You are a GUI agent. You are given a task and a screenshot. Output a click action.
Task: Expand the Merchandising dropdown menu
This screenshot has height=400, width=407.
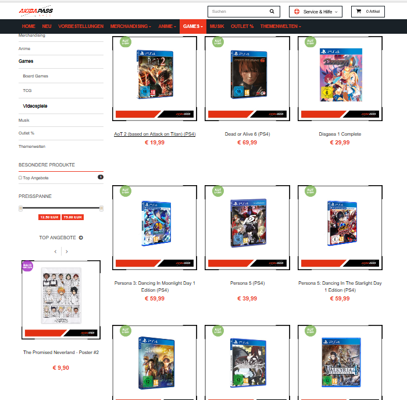131,26
